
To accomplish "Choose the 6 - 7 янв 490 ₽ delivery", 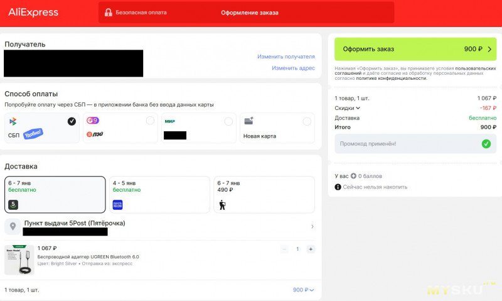I will 264,194.
